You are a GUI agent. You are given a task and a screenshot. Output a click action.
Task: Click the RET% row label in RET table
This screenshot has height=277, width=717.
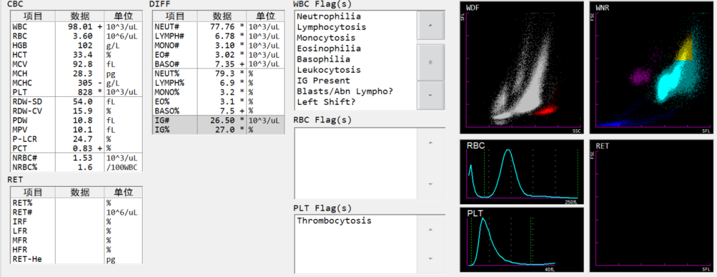click(23, 203)
